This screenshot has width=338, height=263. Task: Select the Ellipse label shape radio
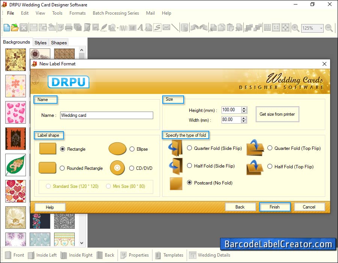pyautogui.click(x=132, y=149)
